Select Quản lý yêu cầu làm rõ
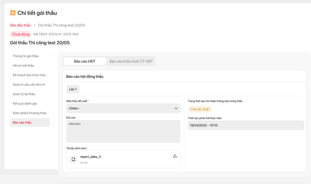This screenshot has height=184, width=311. [x=29, y=84]
